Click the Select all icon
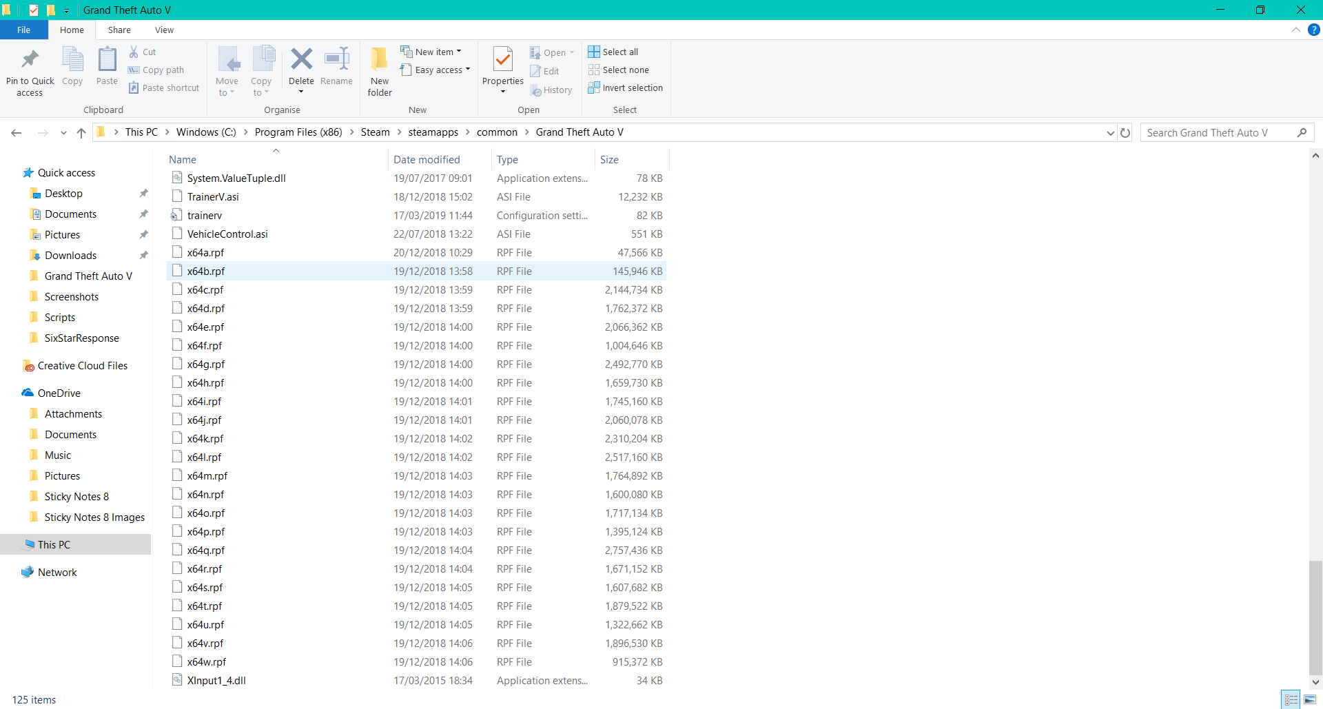 pyautogui.click(x=594, y=52)
